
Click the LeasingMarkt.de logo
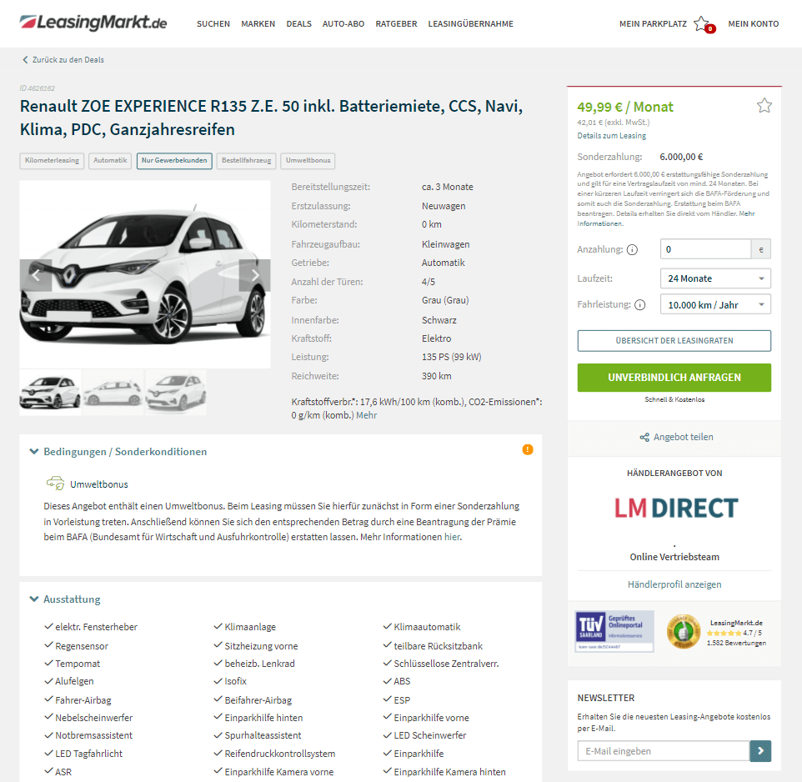(93, 23)
